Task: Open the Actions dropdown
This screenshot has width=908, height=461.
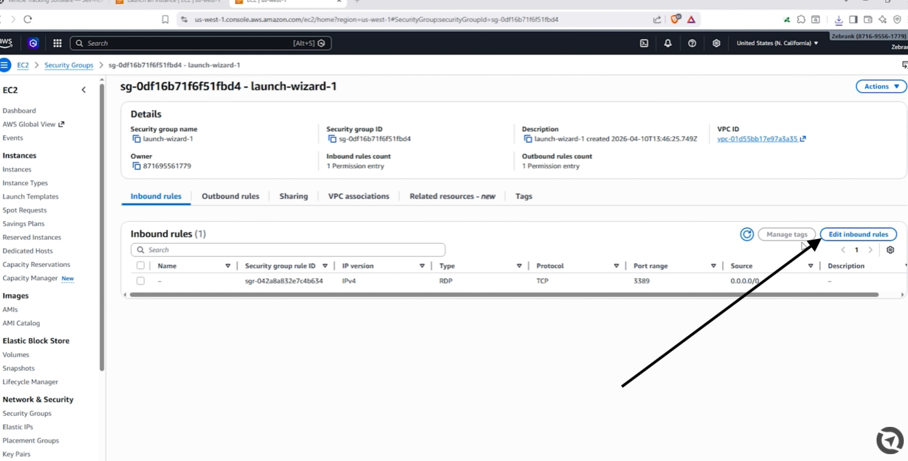Action: coord(881,87)
